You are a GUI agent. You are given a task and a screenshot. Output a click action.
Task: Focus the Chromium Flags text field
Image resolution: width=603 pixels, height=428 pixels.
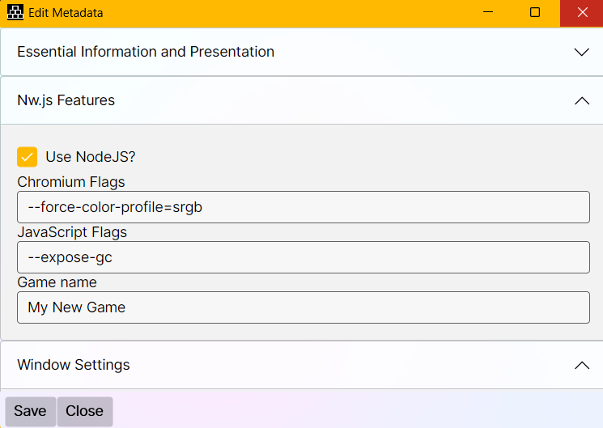click(303, 207)
